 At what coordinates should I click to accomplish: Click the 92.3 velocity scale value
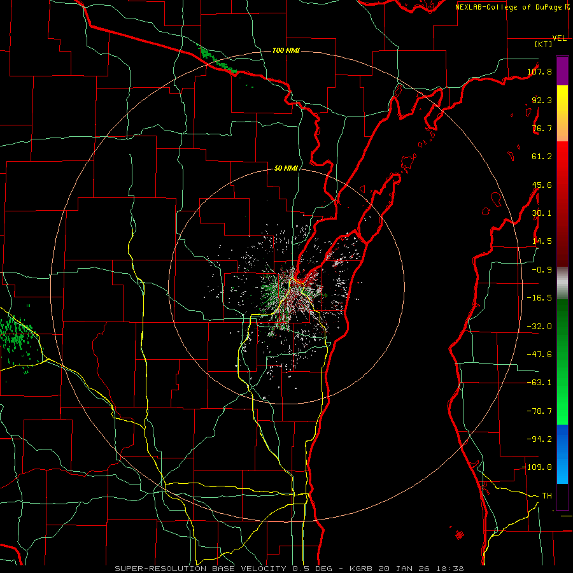tap(542, 100)
